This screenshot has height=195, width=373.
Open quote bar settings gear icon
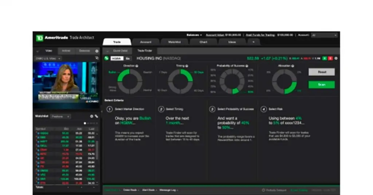[336, 59]
